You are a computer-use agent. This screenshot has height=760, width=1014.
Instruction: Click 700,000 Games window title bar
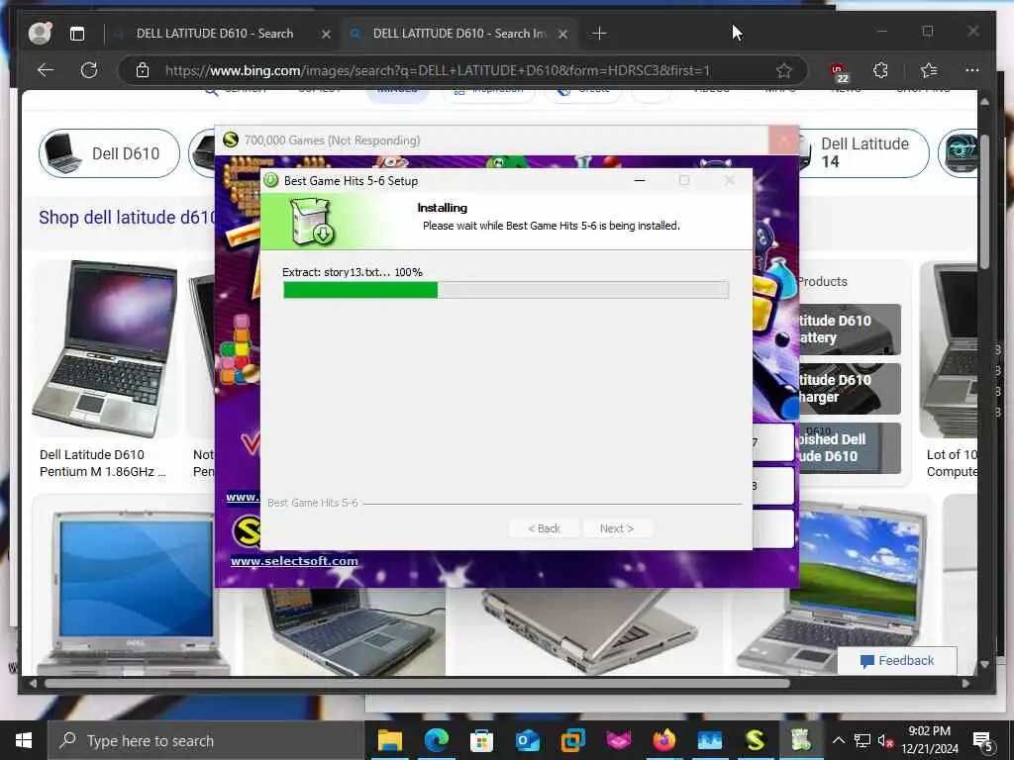(x=491, y=141)
